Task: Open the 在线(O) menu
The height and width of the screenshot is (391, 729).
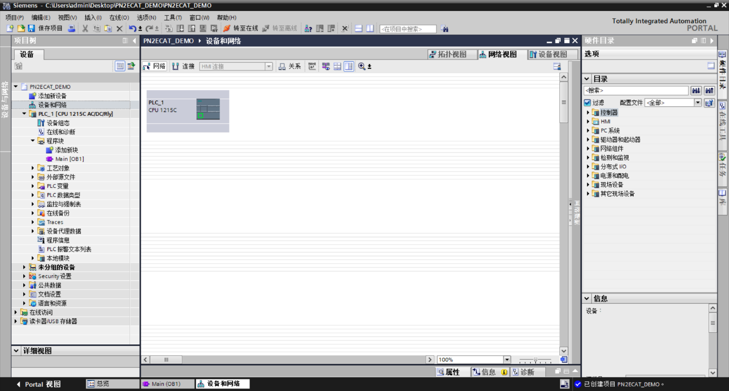Action: [119, 17]
